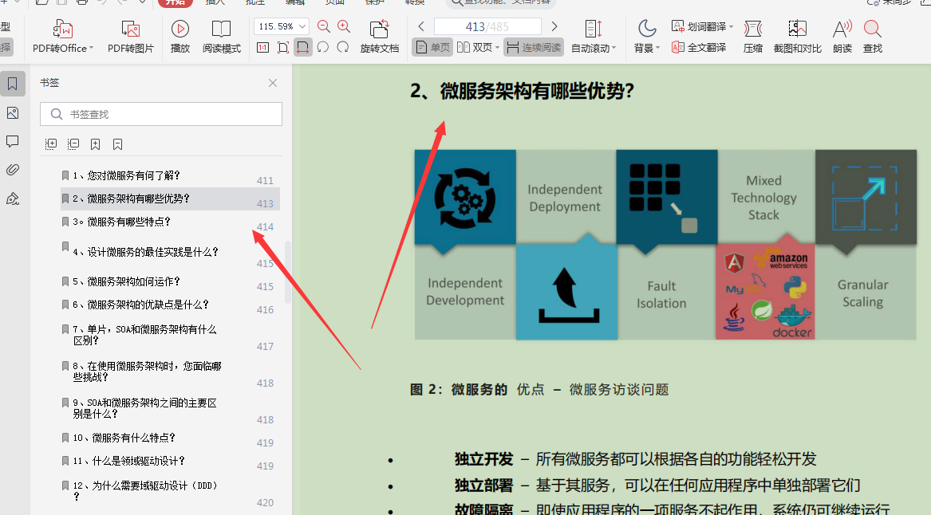Click the 书签查找 search field
The height and width of the screenshot is (515, 931).
tap(161, 114)
